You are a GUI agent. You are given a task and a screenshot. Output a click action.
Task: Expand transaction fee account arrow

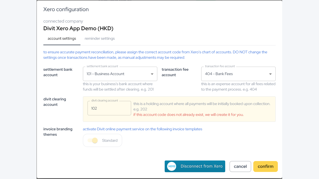coord(270,74)
